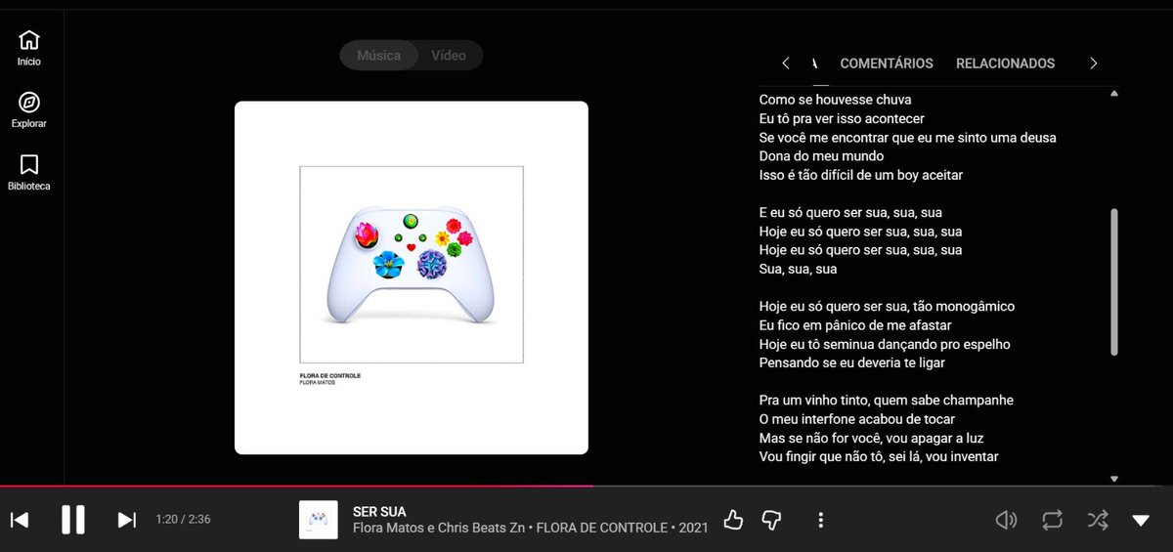Open the COMENTÁRIOS tab
1173x552 pixels.
pos(887,64)
